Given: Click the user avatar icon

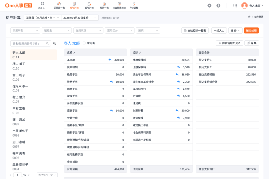Looking at the screenshot, I should [x=244, y=6].
